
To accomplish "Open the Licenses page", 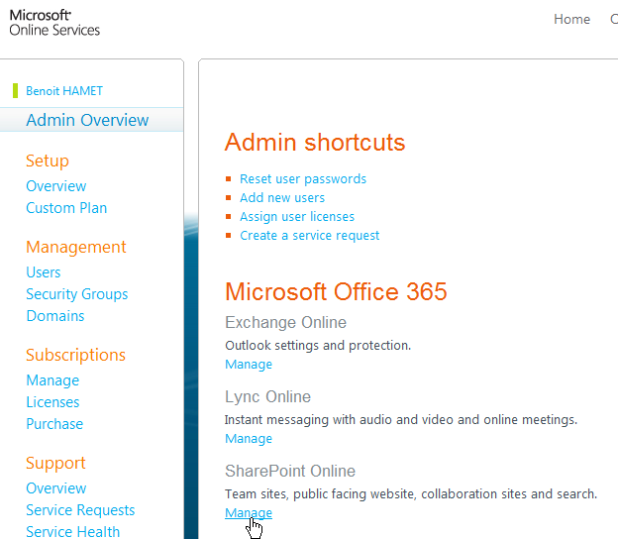I will pos(52,402).
